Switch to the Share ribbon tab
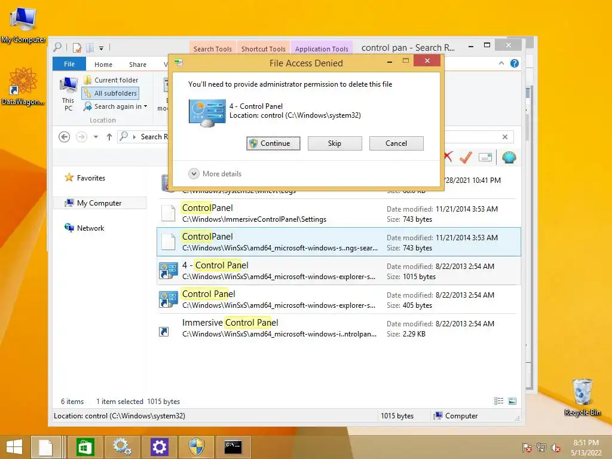612x459 pixels. (x=138, y=65)
